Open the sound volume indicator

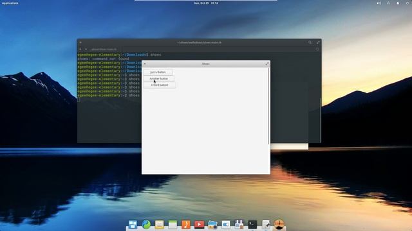coord(379,3)
